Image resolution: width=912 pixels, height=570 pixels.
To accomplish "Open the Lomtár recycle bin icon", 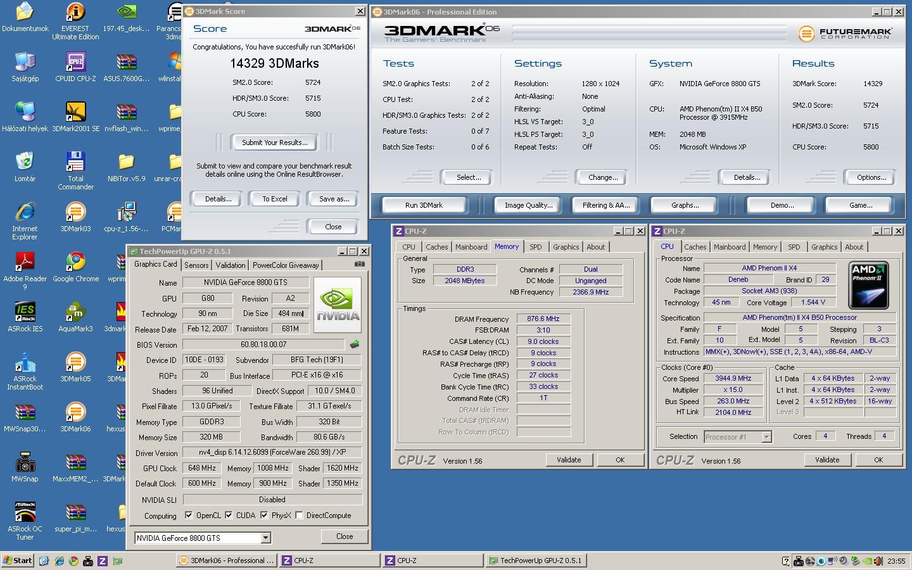I will click(x=25, y=167).
